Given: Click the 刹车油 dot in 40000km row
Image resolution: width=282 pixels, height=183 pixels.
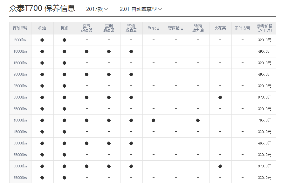Looking at the screenshot, I should (154, 120).
